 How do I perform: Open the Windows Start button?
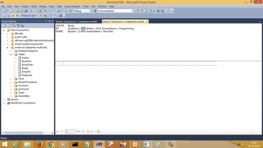(x=5, y=144)
